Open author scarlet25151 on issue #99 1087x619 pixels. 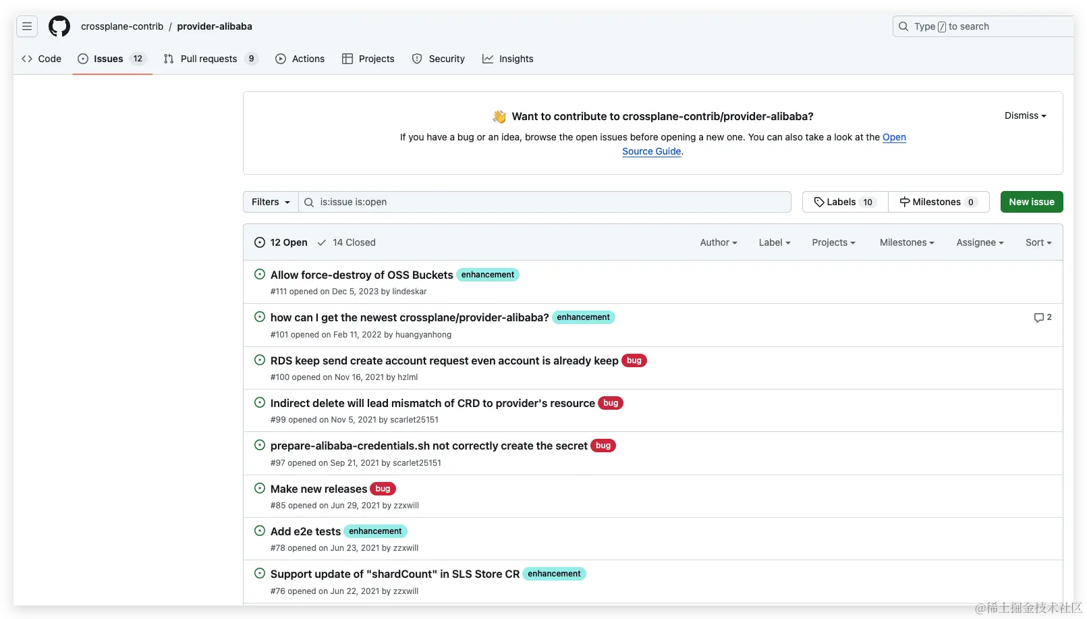tap(414, 420)
